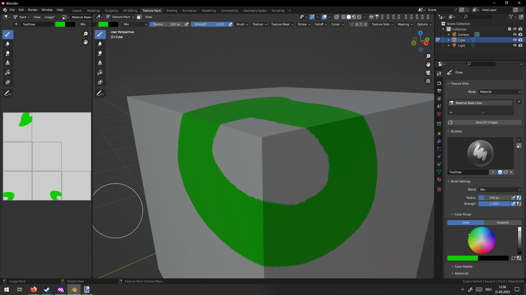
Task: Expand the Cube item in outliner
Action: [448, 40]
